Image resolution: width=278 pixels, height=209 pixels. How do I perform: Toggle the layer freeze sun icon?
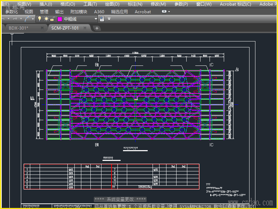click(x=46, y=19)
